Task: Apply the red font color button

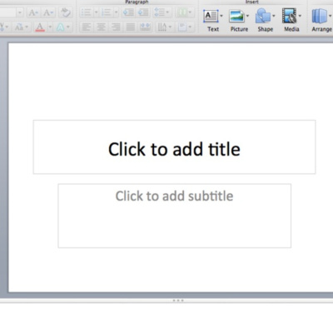Action: click(x=40, y=27)
